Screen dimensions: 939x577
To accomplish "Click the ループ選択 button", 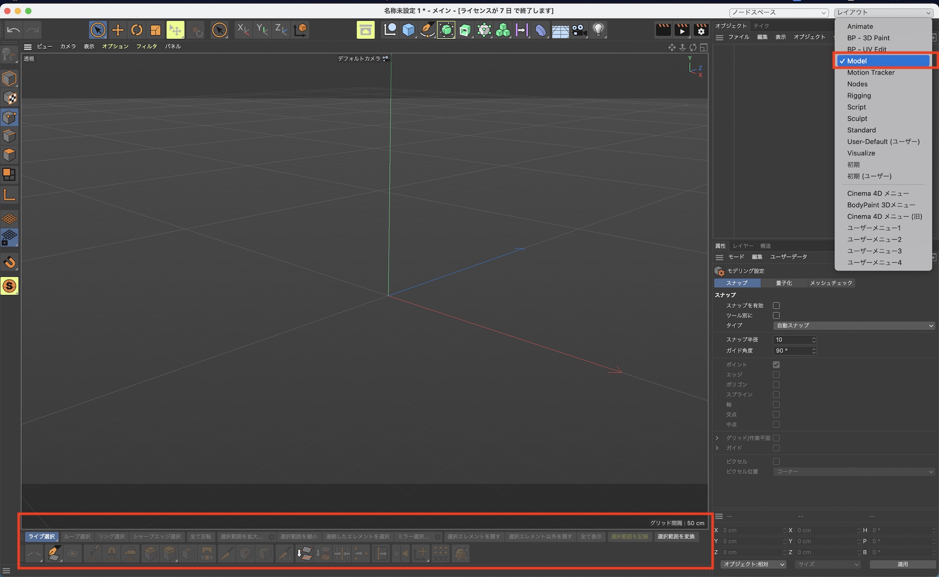I will [x=77, y=537].
